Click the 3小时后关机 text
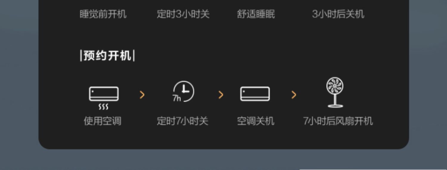The width and height of the screenshot is (447, 170). [338, 14]
